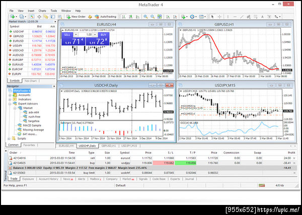Viewport: 302px width, 215px height.
Task: Select the text 'A' drawing tool
Action: click(262, 17)
